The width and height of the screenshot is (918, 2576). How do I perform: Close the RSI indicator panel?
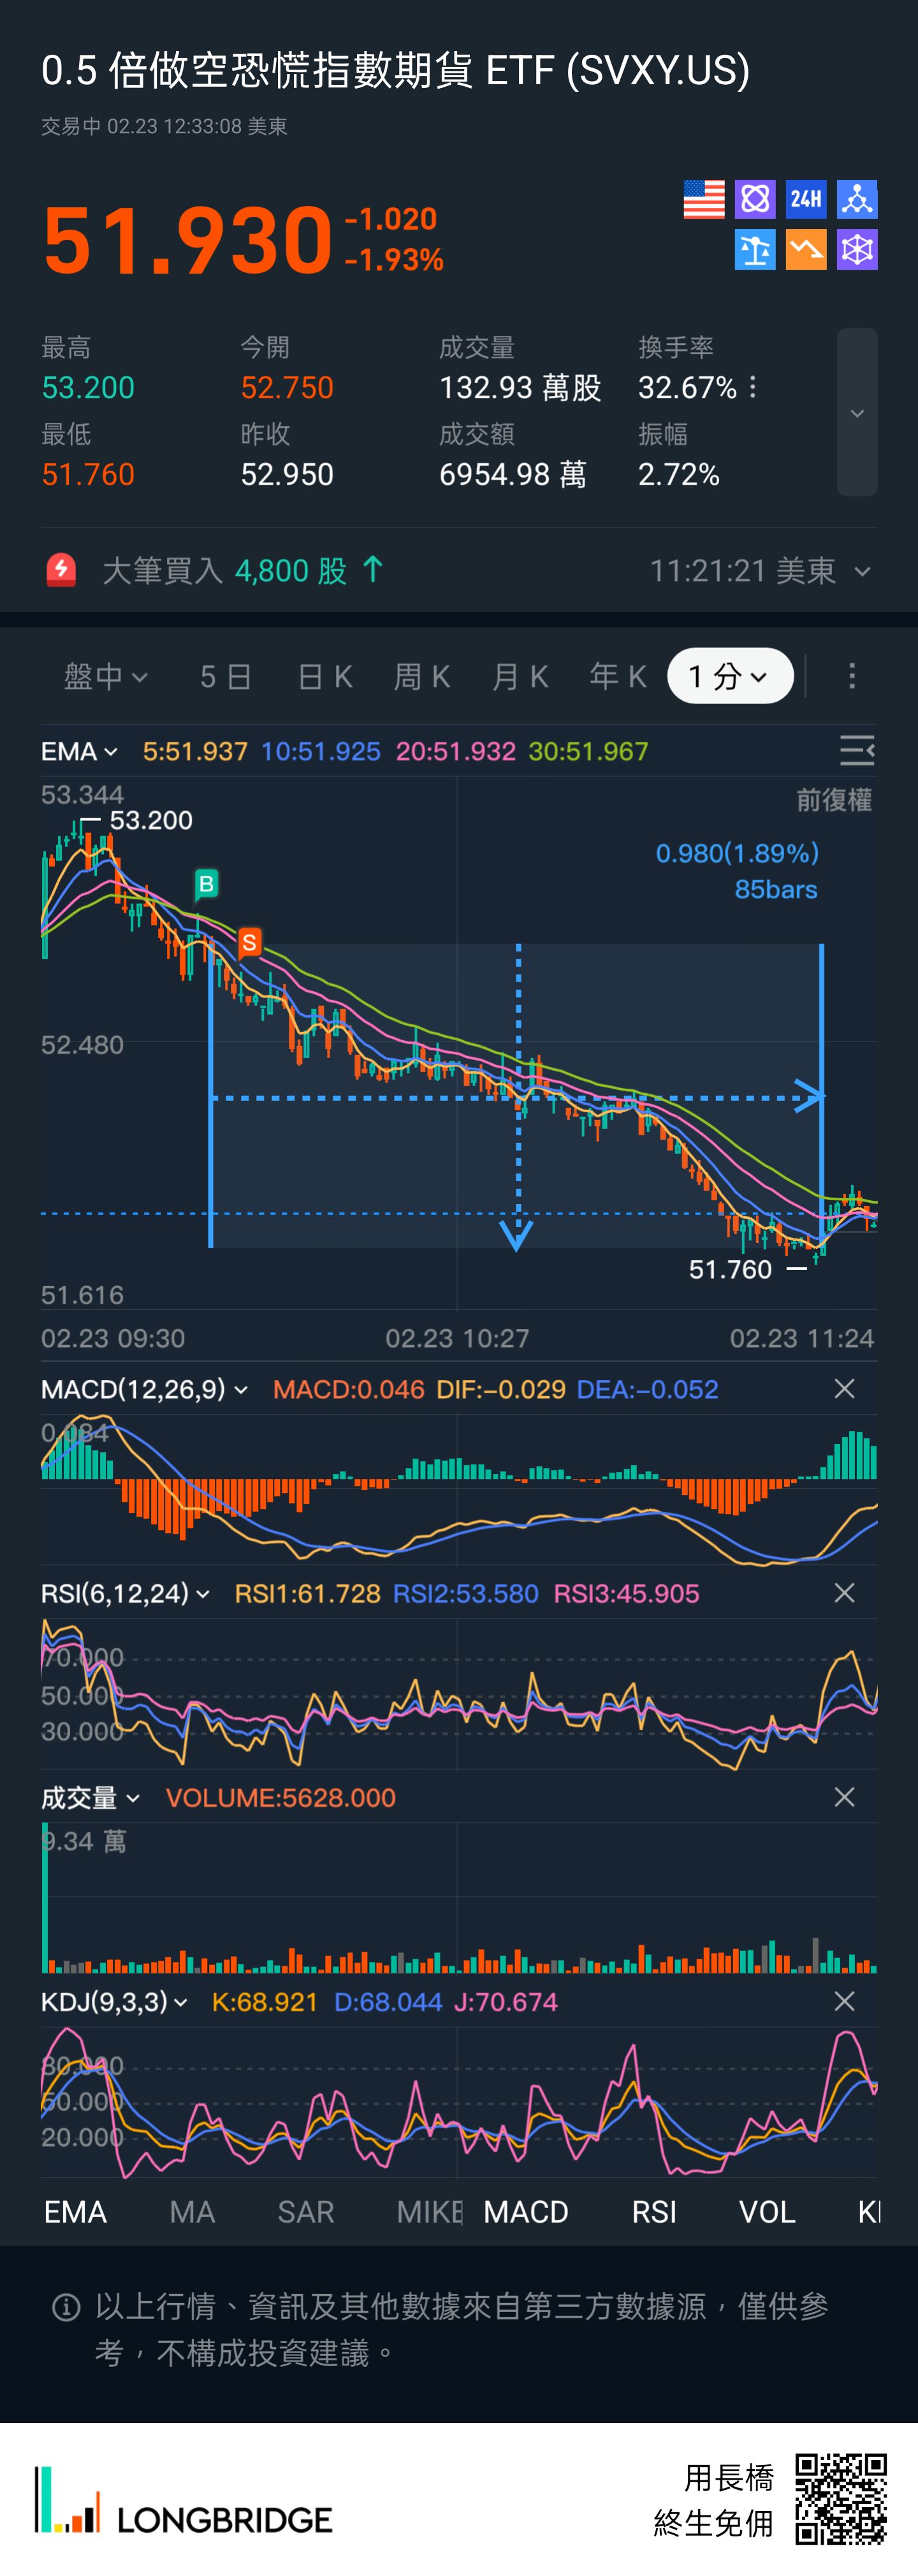point(844,1593)
